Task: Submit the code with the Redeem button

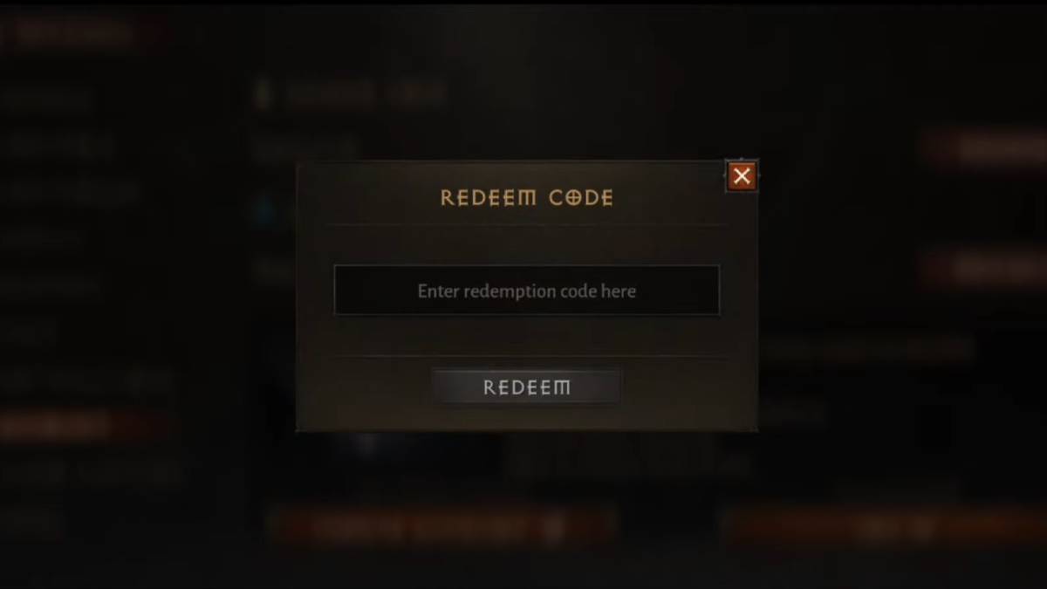Action: pos(527,387)
